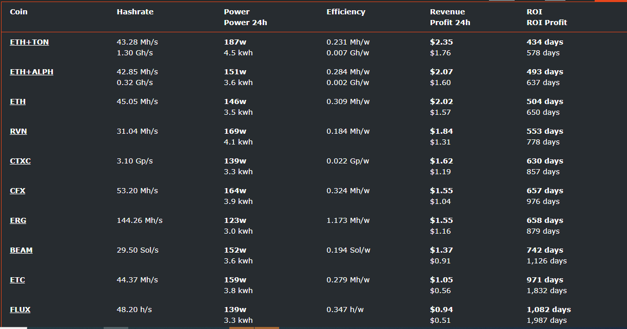Viewport: 627px width, 329px height.
Task: Click the 504 days ROI value
Action: click(545, 101)
